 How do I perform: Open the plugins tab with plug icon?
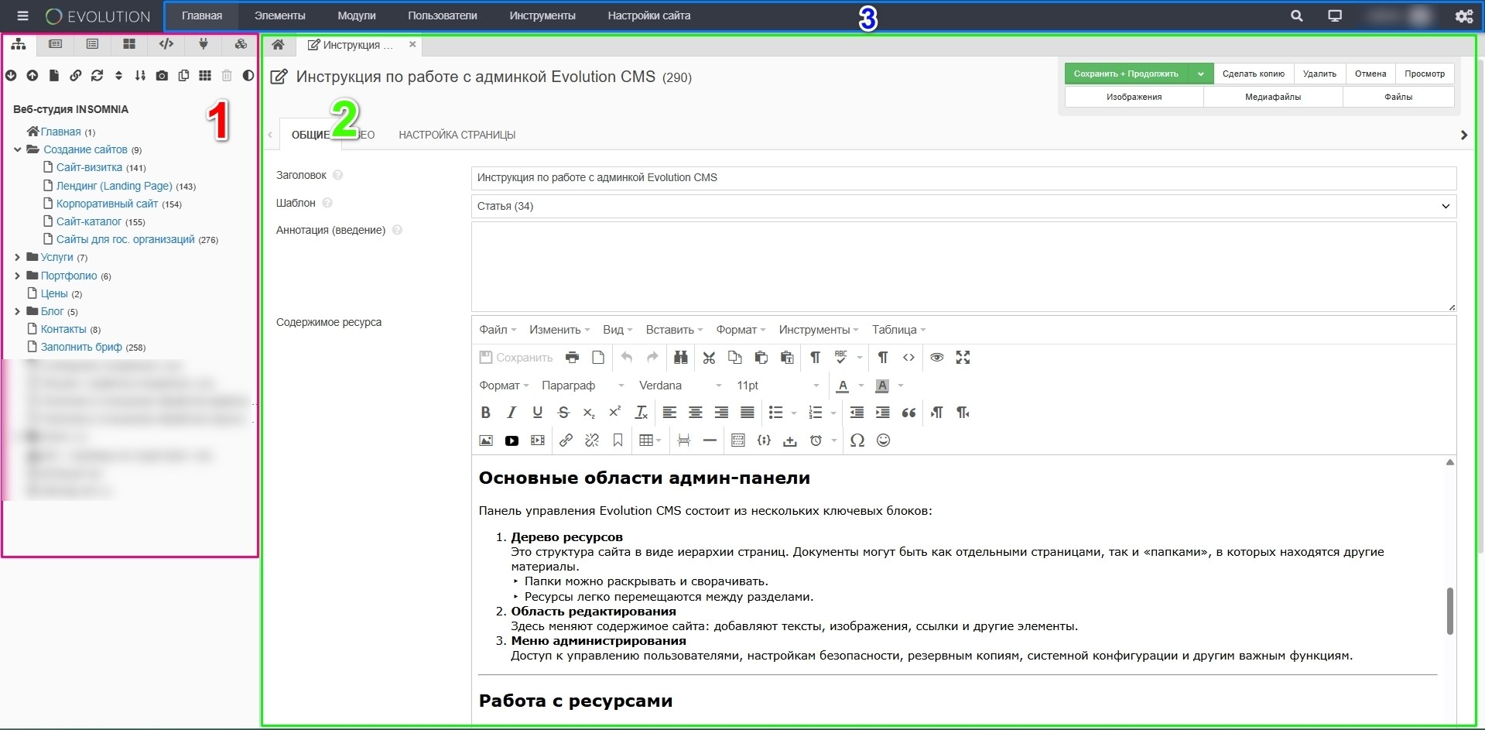click(204, 44)
